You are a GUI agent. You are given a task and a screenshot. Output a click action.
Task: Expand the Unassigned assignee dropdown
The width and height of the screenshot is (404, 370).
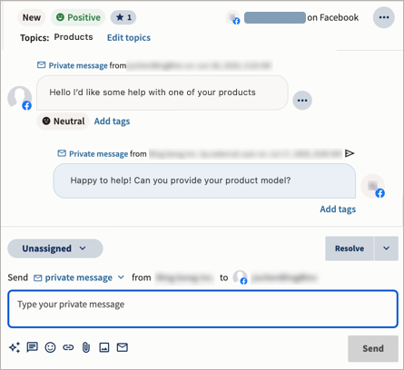pos(55,248)
